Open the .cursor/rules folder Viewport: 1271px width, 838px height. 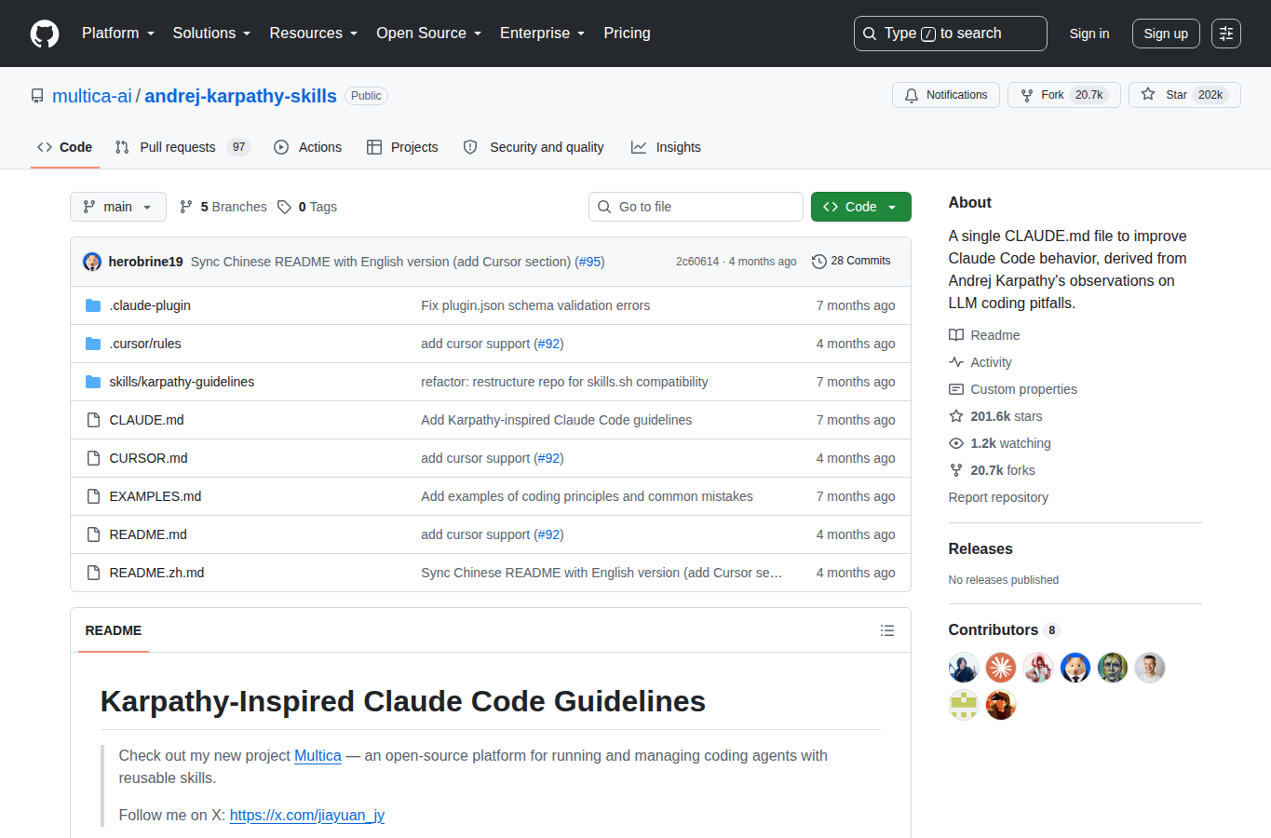coord(145,344)
